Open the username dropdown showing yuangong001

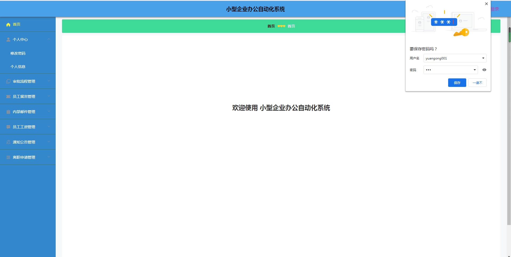coord(482,58)
